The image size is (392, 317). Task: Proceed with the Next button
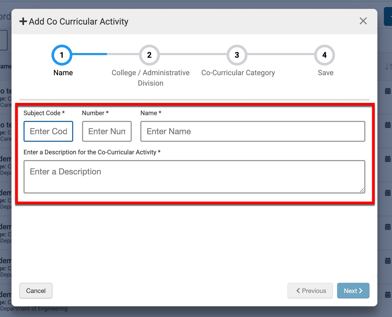353,291
